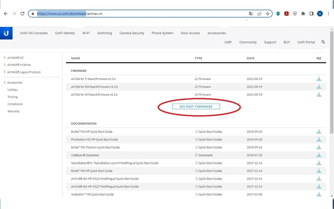The height and width of the screenshot is (209, 334).
Task: Expand the airMAX M Series category
Action: pos(19,65)
